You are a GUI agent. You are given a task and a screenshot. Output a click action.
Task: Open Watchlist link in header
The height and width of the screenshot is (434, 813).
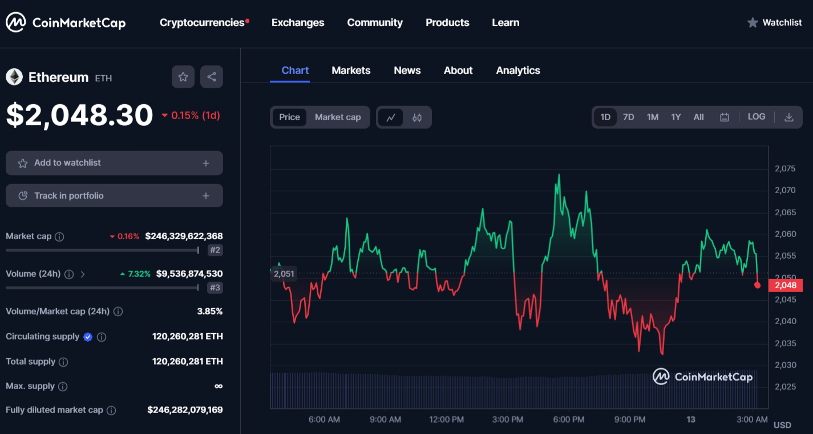(774, 23)
